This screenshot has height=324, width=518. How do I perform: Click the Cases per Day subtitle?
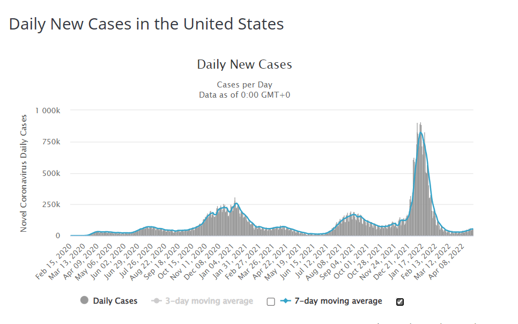(245, 85)
